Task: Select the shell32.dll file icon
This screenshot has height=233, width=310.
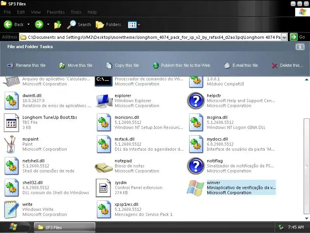Action: 12,188
